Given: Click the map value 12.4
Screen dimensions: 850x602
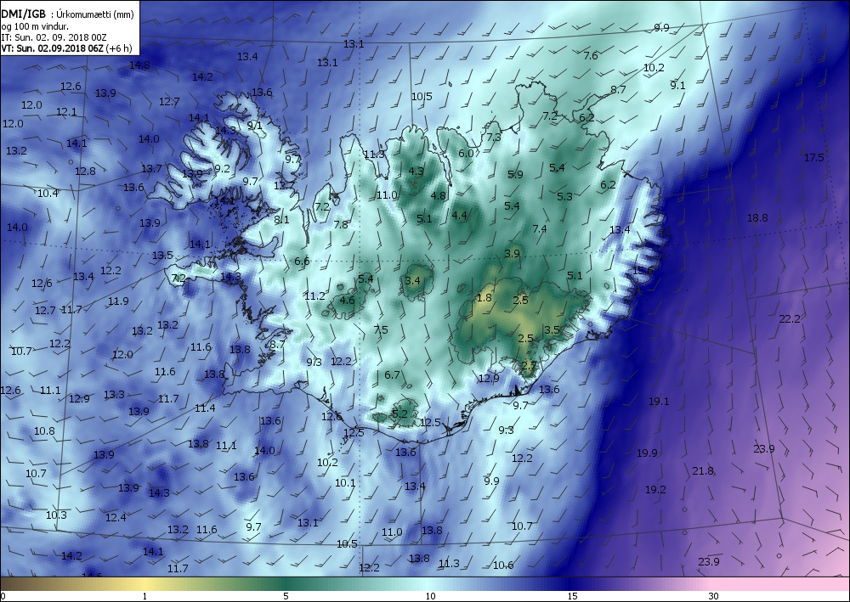Looking at the screenshot, I should pyautogui.click(x=116, y=518).
